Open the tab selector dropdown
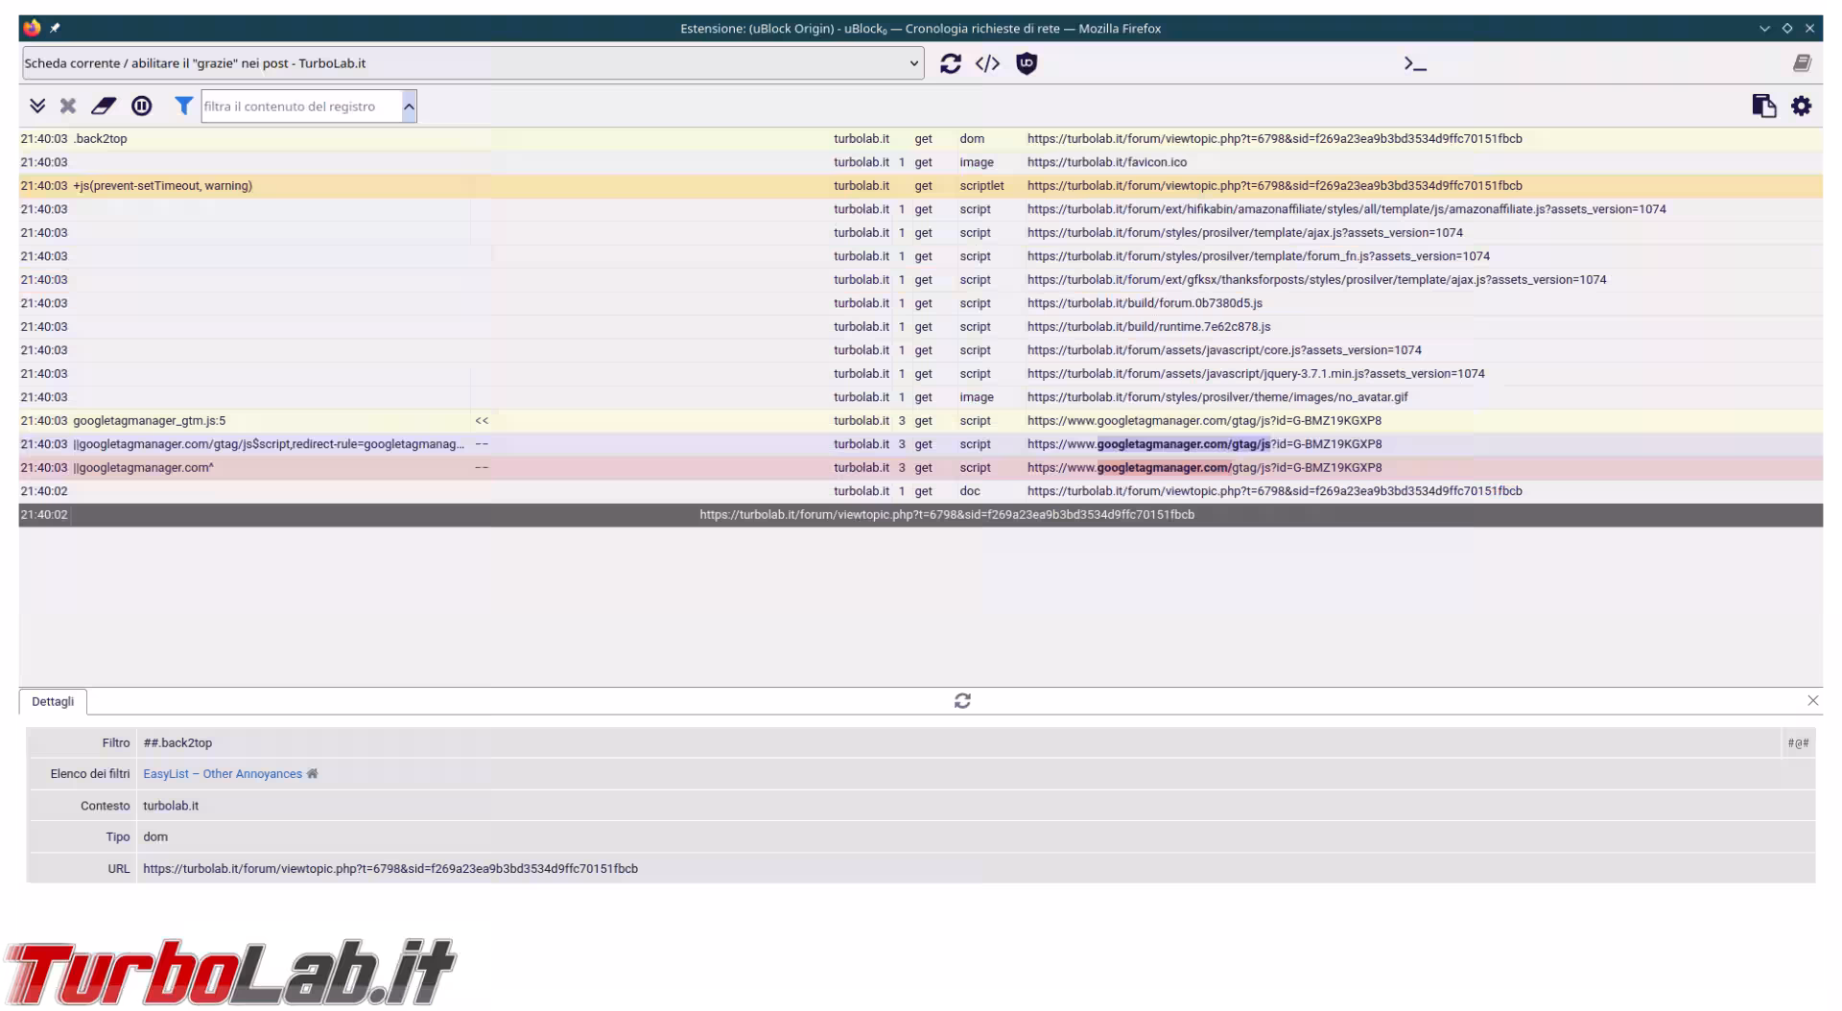 pyautogui.click(x=473, y=63)
